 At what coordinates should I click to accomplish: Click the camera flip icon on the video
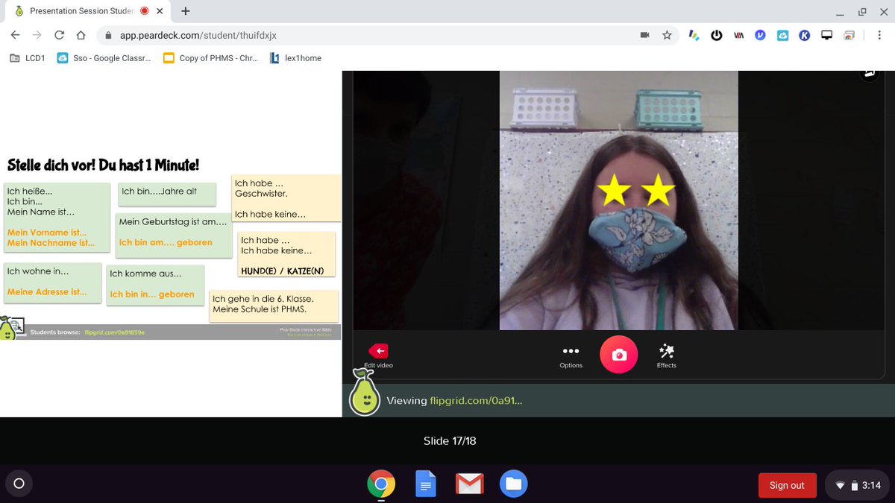pyautogui.click(x=869, y=73)
